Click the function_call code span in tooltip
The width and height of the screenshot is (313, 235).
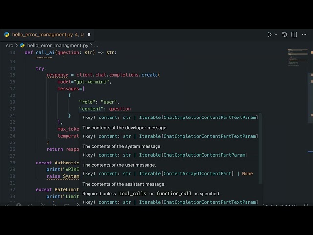tap(174, 194)
